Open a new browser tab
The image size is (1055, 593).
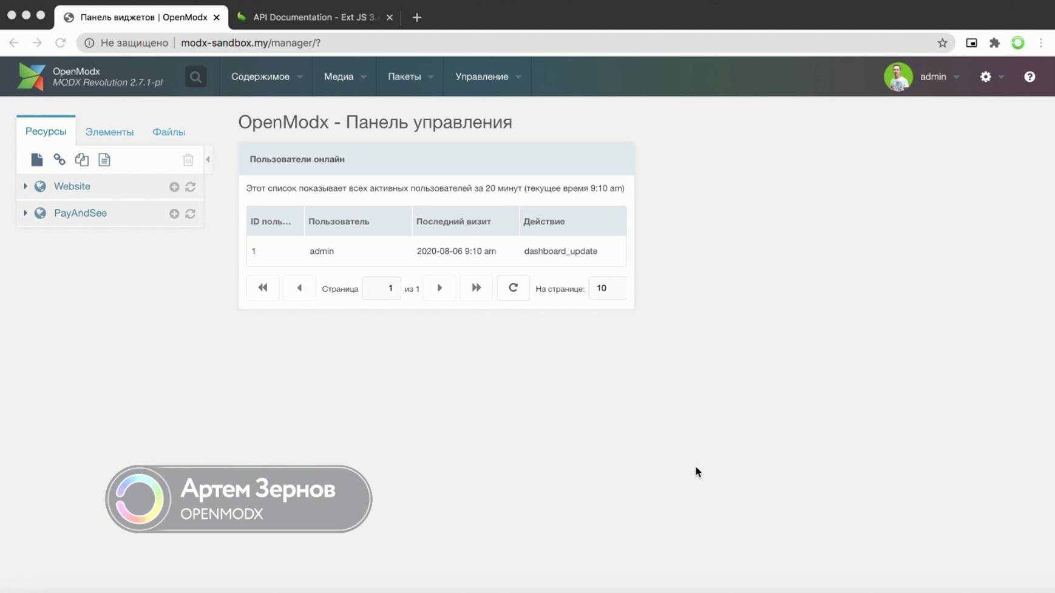pos(417,17)
